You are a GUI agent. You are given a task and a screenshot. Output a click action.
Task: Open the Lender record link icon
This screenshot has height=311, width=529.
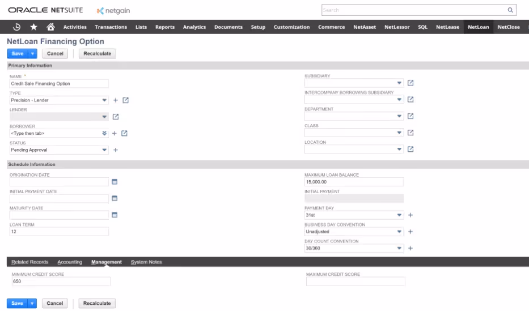pyautogui.click(x=115, y=117)
